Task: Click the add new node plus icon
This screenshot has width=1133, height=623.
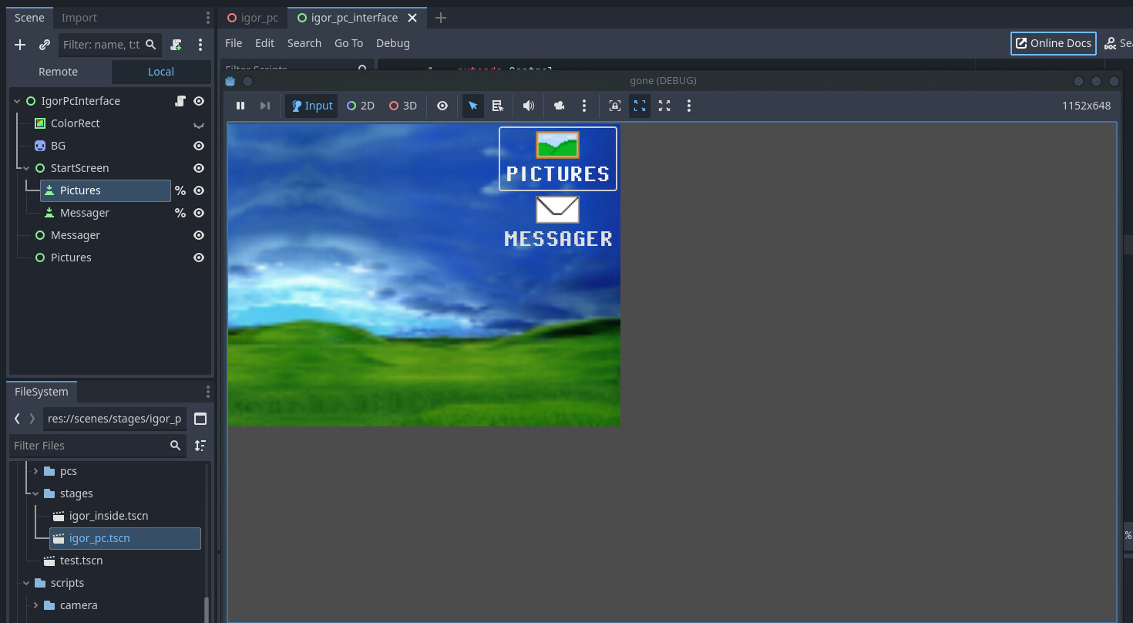Action: click(20, 45)
